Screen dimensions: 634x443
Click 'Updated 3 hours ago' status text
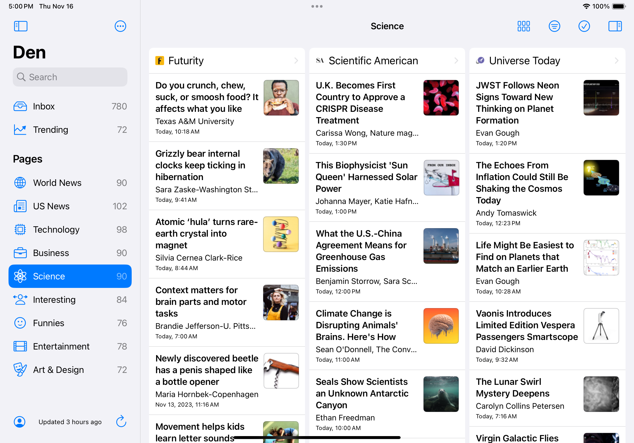point(70,422)
